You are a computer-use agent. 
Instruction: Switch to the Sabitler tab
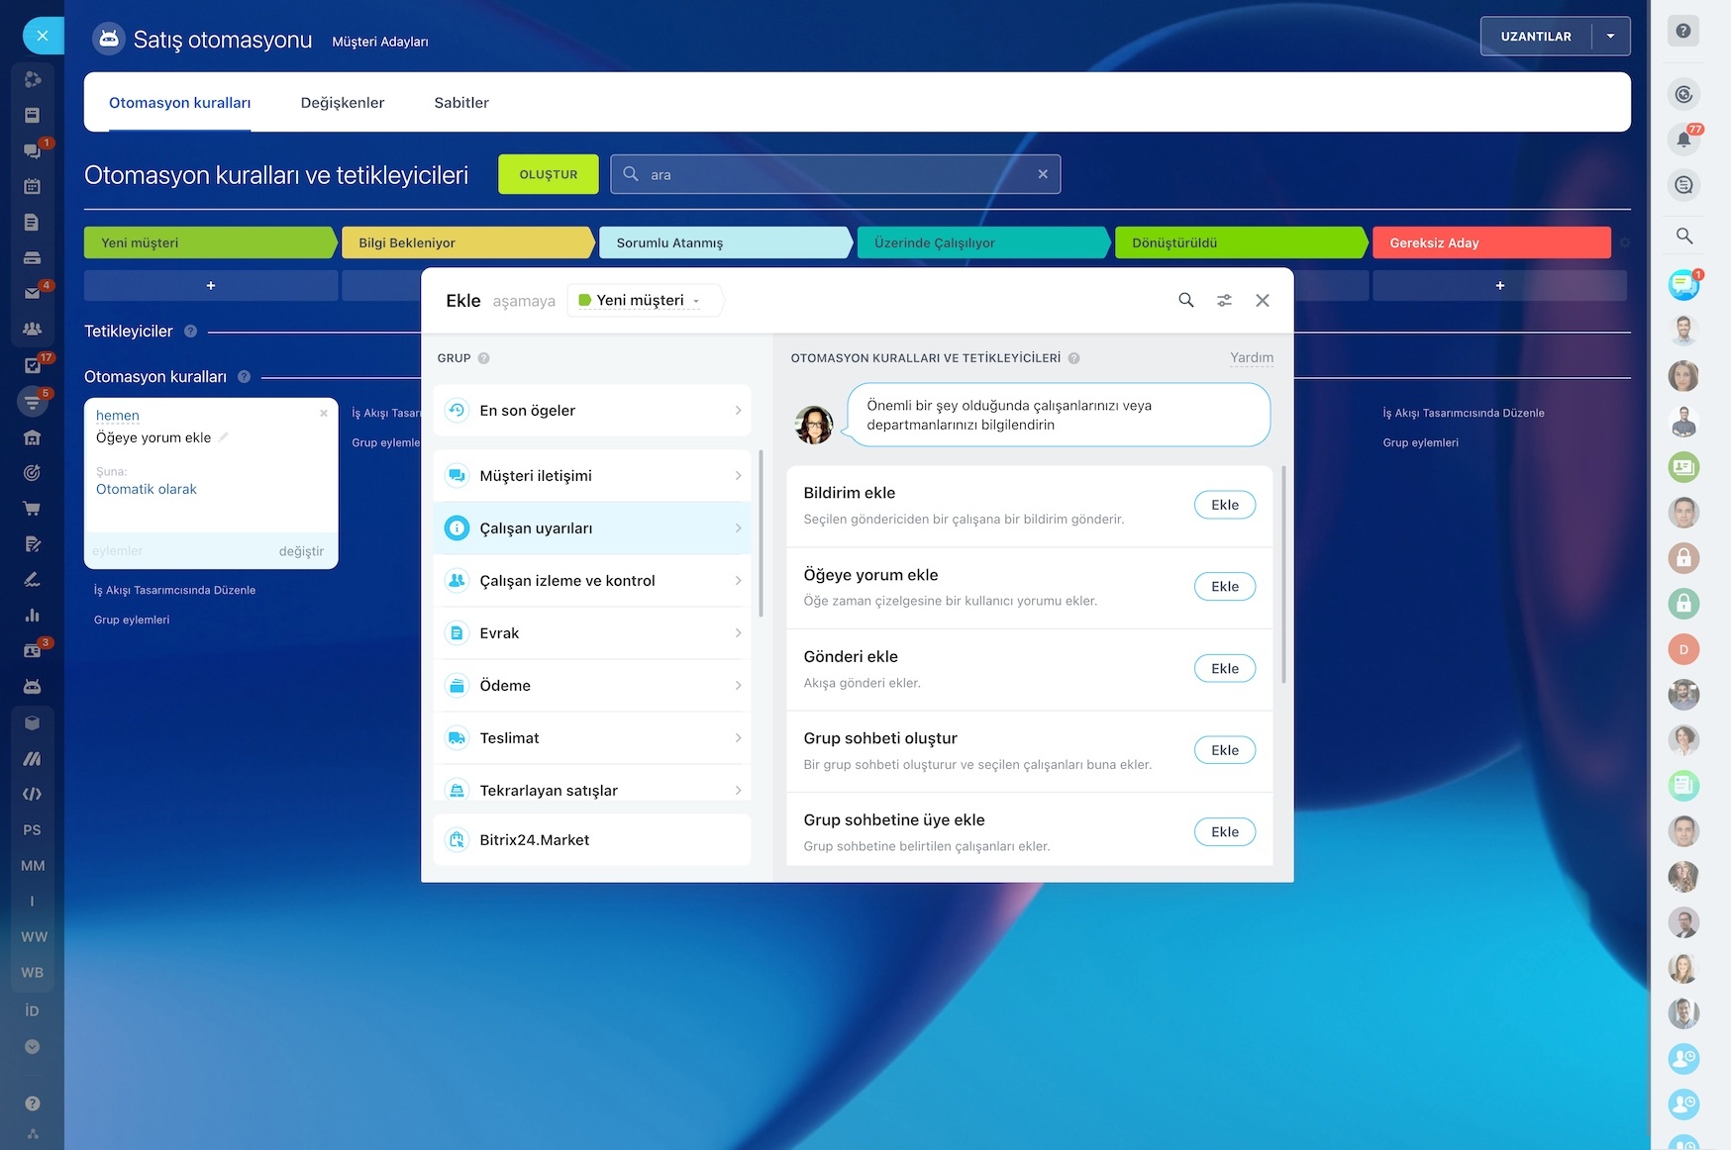tap(461, 103)
